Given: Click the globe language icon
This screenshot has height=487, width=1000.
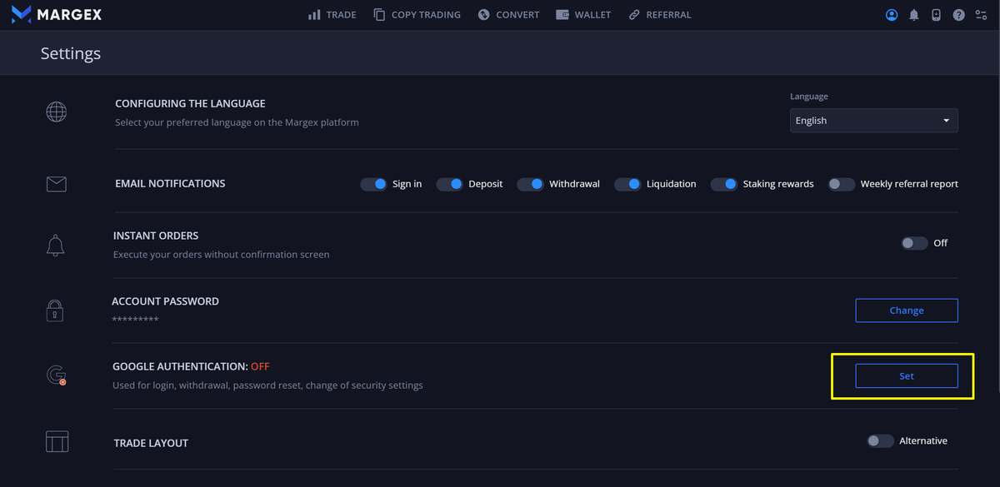Looking at the screenshot, I should [56, 112].
